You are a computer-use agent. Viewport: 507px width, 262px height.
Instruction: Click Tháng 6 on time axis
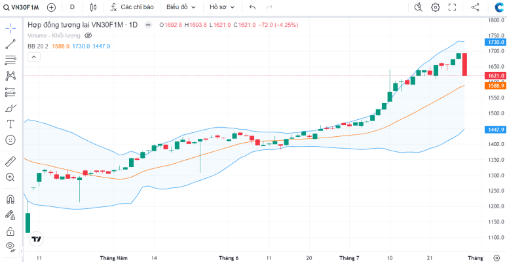click(x=229, y=258)
